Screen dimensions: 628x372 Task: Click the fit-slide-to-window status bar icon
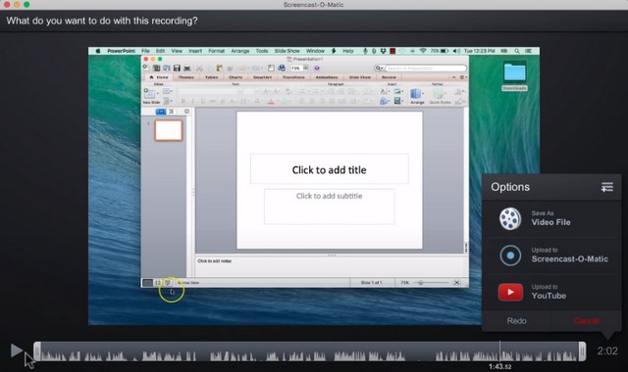[x=456, y=283]
